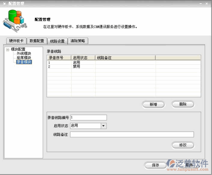
Task: Open the 清除策略 tab
Action: pos(77,41)
